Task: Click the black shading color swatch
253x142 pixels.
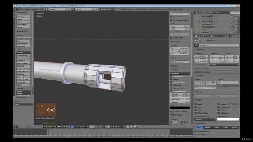Action: pyautogui.click(x=180, y=108)
